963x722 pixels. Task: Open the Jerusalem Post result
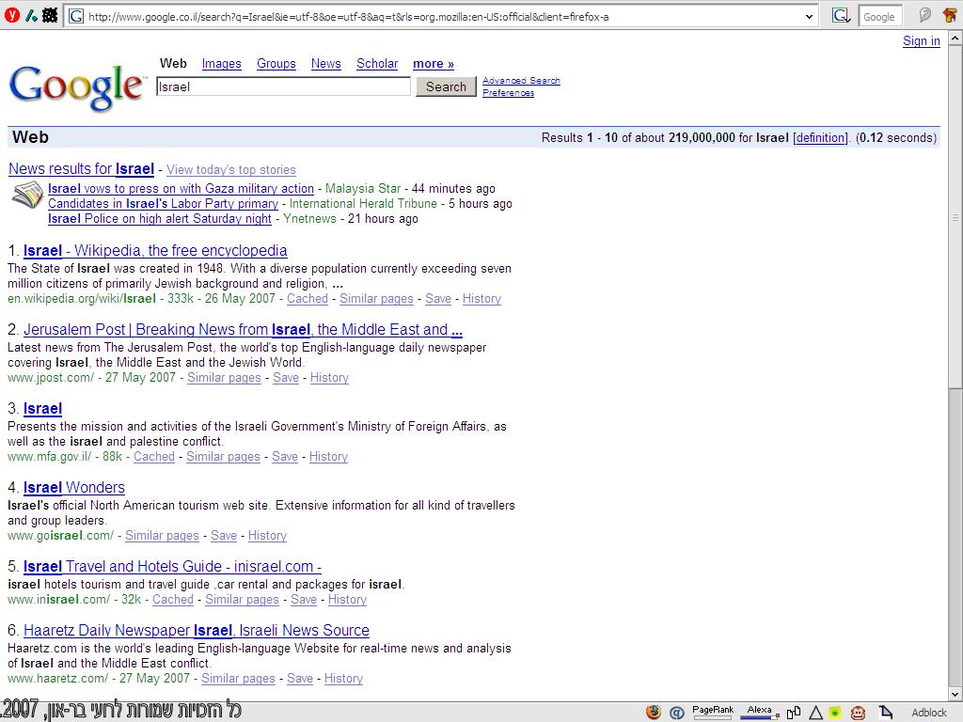[x=243, y=330]
